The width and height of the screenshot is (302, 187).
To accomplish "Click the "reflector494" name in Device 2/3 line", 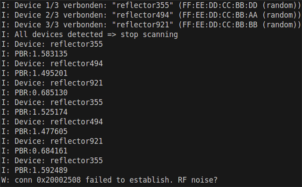I will [143, 15].
